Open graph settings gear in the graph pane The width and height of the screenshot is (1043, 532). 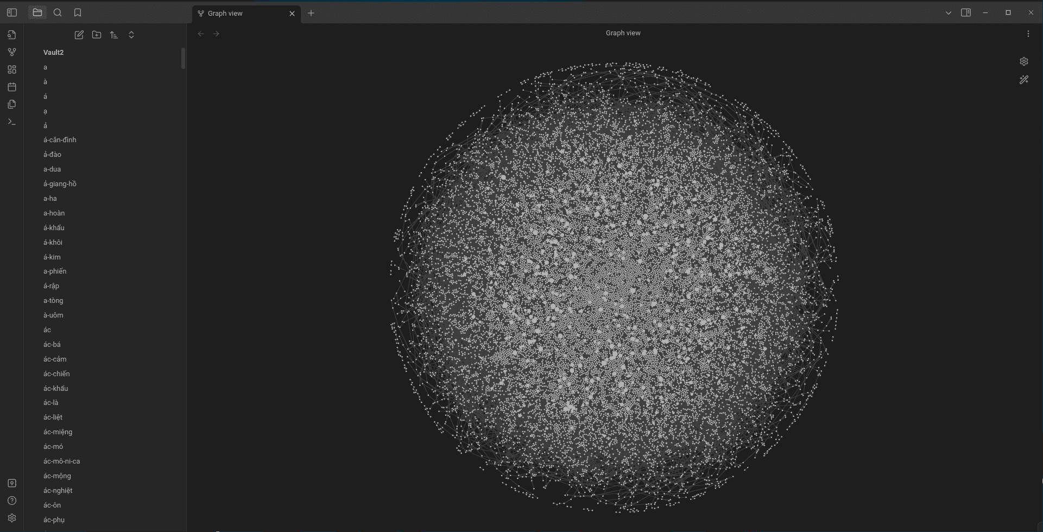tap(1024, 61)
